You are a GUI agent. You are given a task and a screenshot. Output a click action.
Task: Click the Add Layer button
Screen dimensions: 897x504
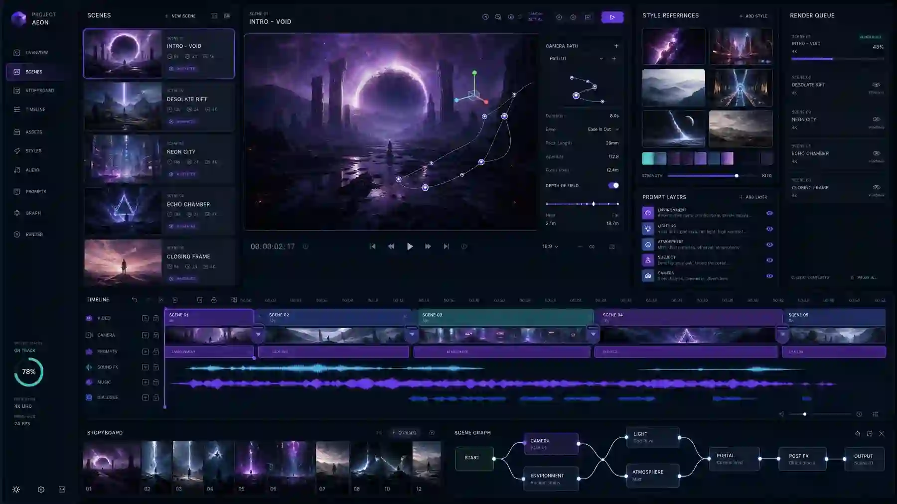pyautogui.click(x=753, y=197)
